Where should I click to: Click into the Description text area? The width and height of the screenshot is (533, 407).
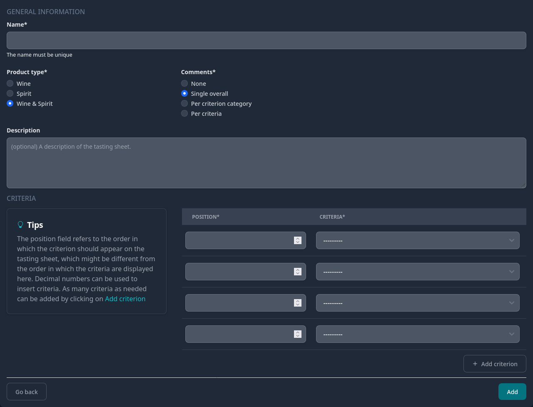tap(266, 163)
